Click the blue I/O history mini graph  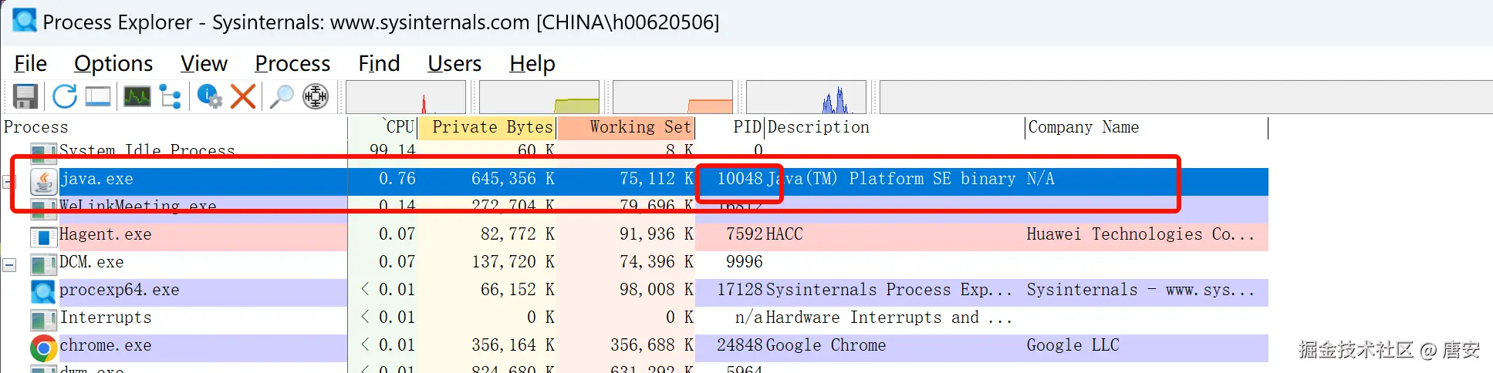tap(806, 97)
